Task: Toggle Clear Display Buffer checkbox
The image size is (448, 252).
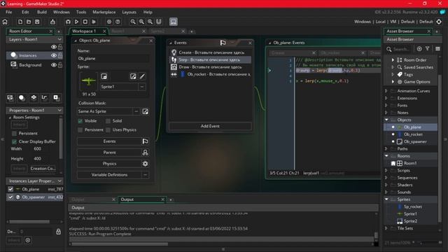Action: (14, 141)
